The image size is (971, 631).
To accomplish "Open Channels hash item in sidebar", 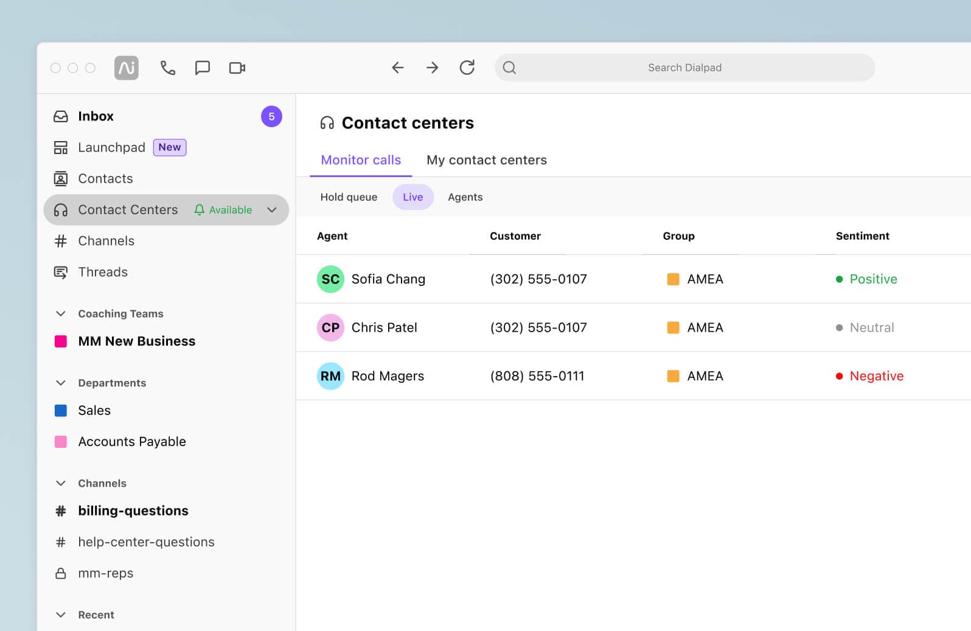I will coord(106,241).
